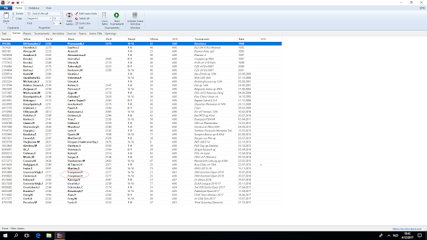
Task: Switch to the View ribbon tab
Action: (x=49, y=8)
